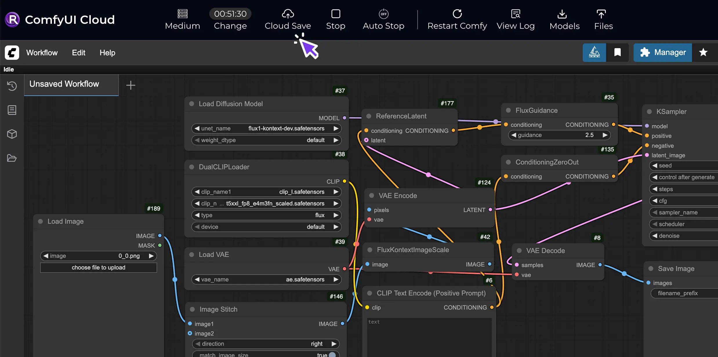Open the Manager button
The image size is (718, 357).
tap(663, 52)
